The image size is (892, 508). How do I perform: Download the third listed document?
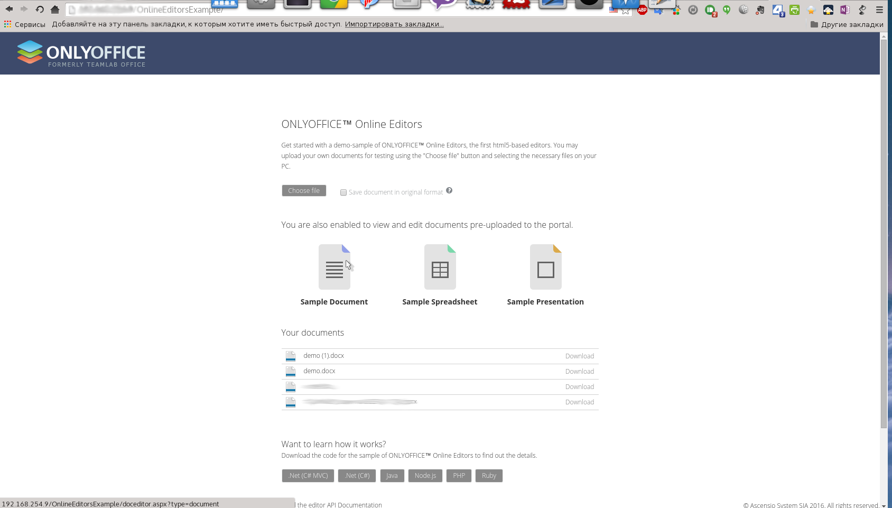580,387
